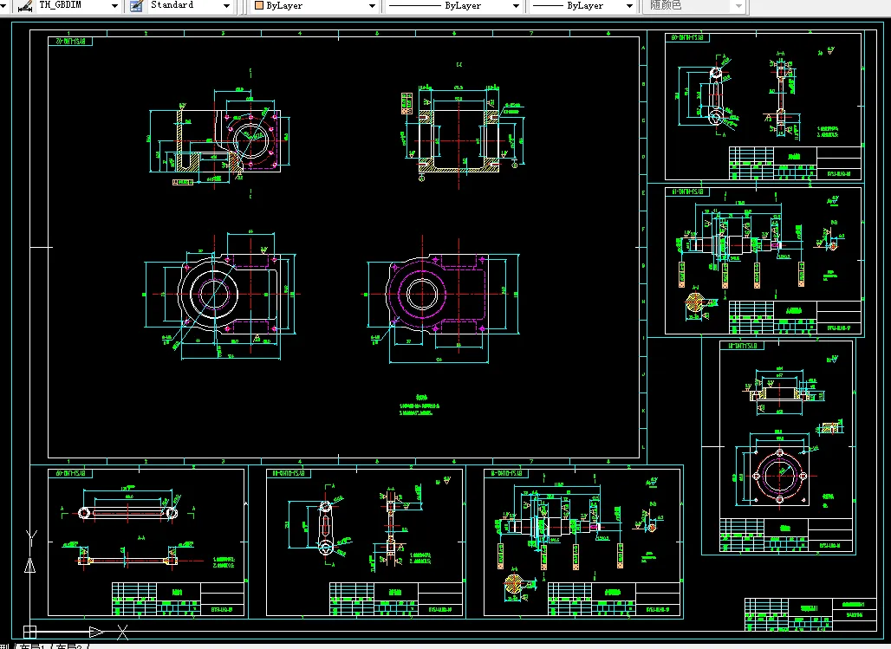
Task: Open the Standard table style dropdown
Action: pyautogui.click(x=227, y=6)
